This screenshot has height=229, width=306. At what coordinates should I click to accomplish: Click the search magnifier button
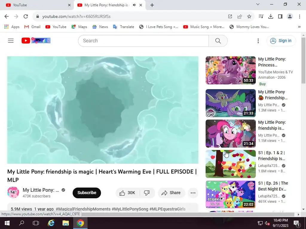[218, 41]
